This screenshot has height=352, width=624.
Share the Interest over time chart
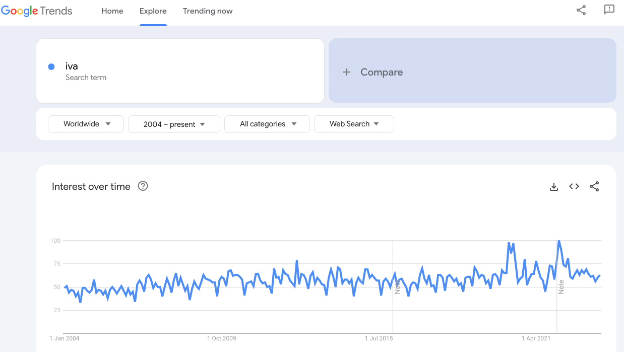[594, 186]
